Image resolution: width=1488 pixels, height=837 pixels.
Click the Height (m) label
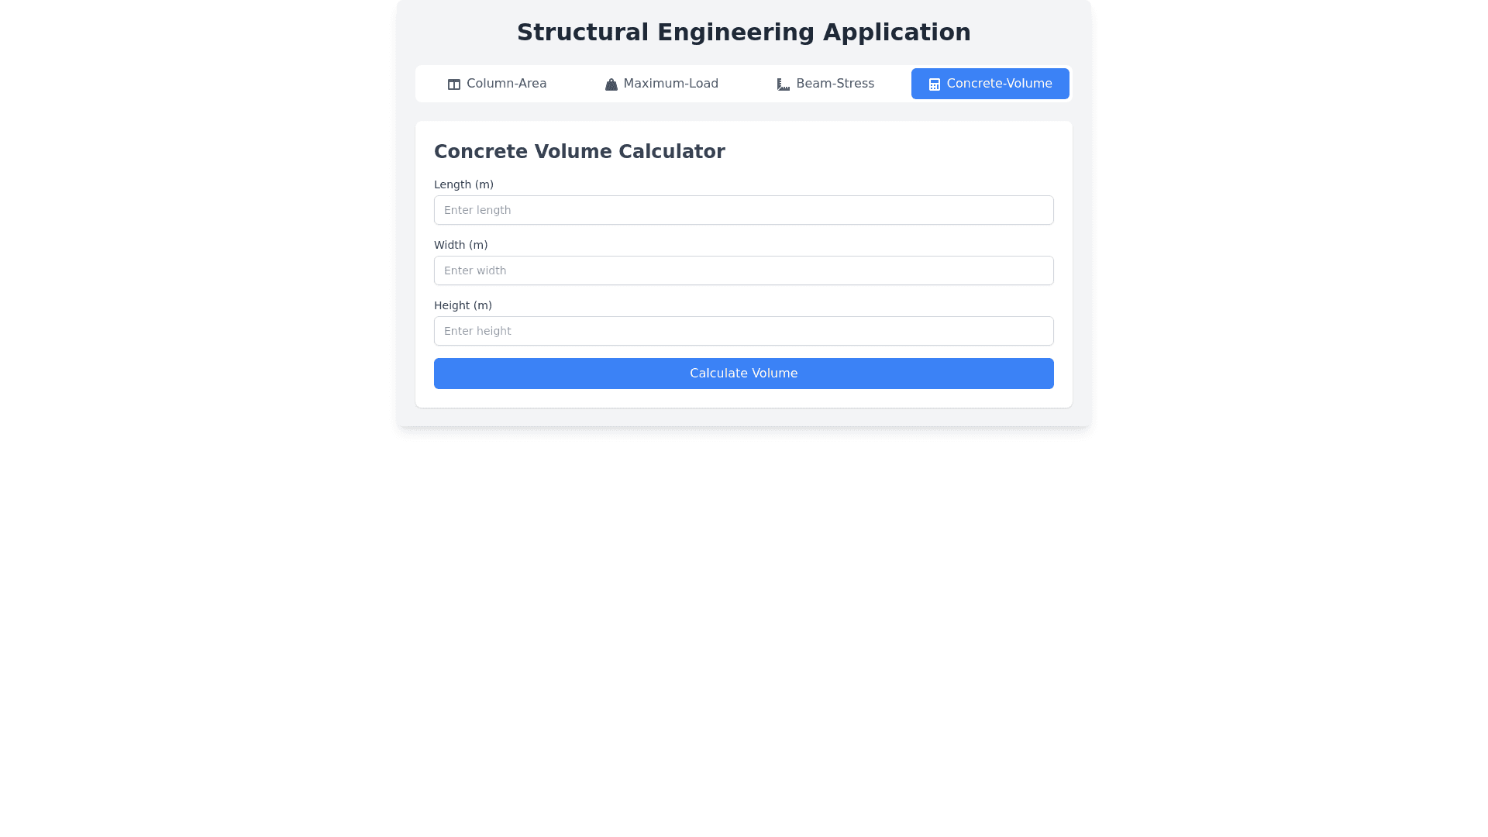(x=463, y=305)
